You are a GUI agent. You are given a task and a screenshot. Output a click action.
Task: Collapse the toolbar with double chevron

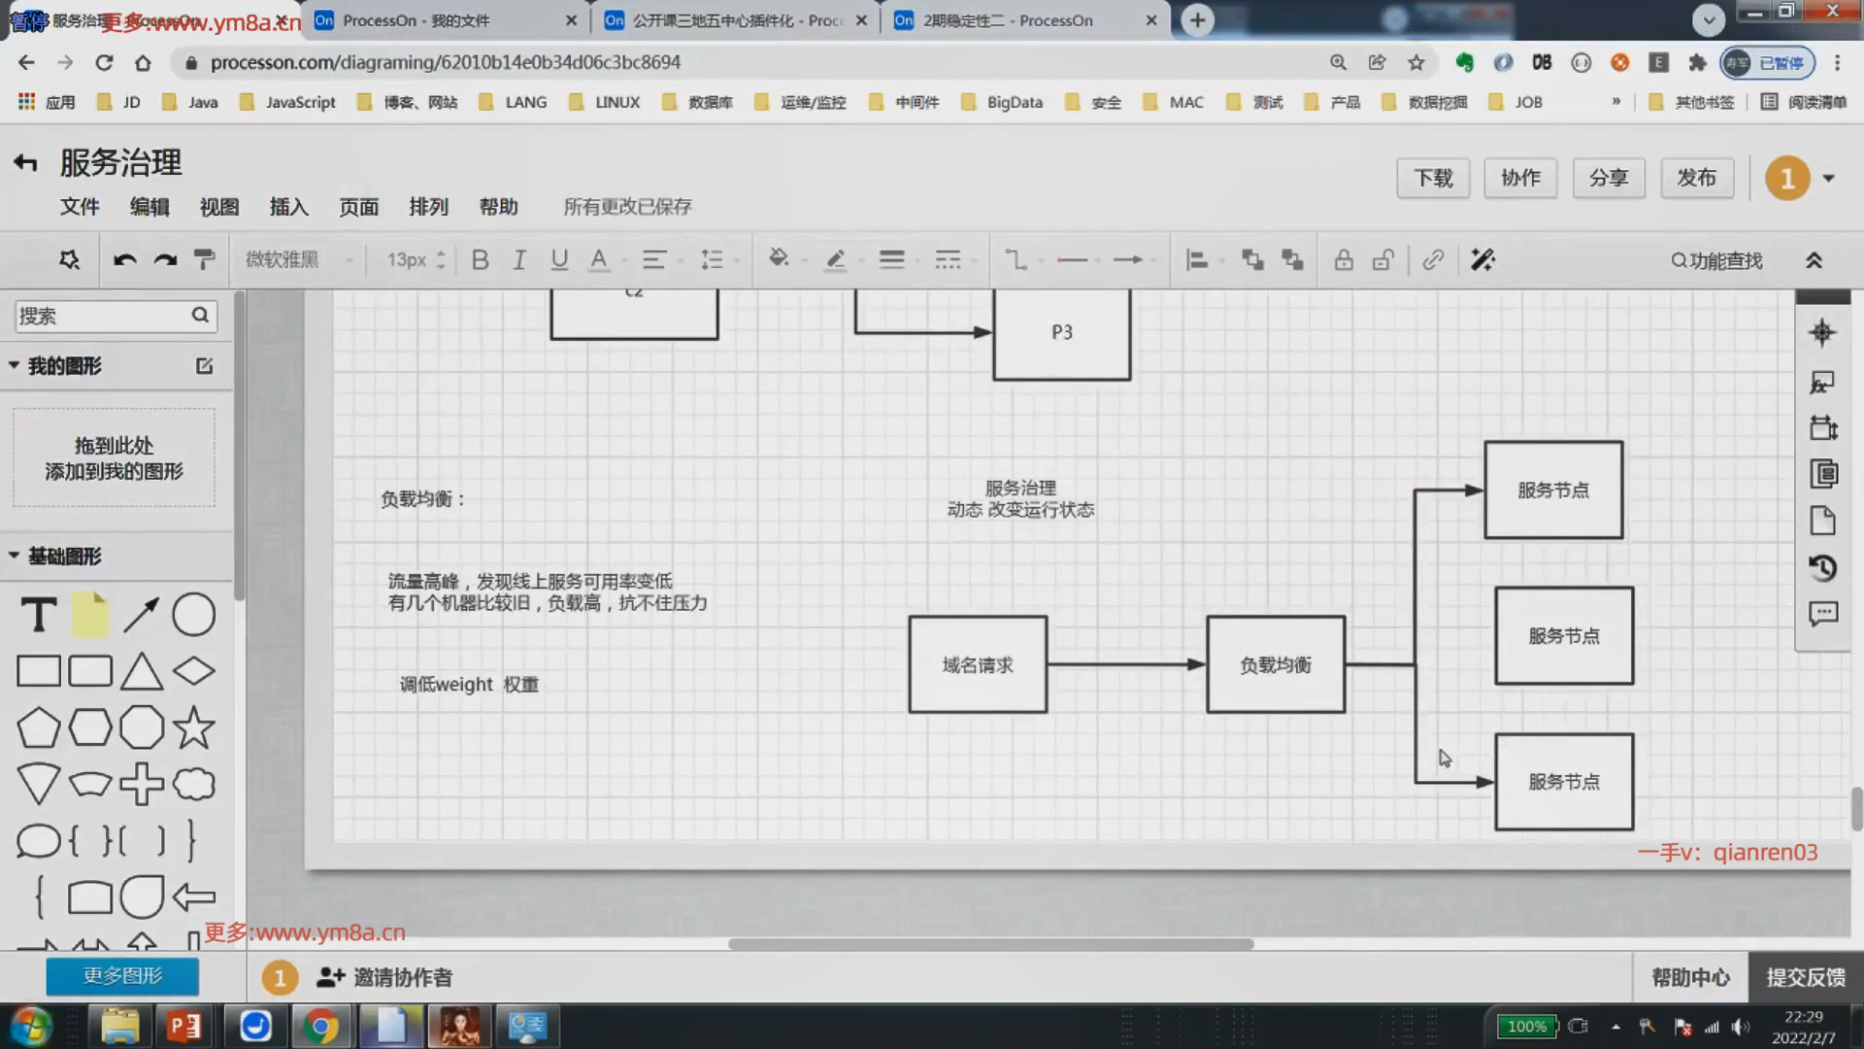coord(1814,260)
